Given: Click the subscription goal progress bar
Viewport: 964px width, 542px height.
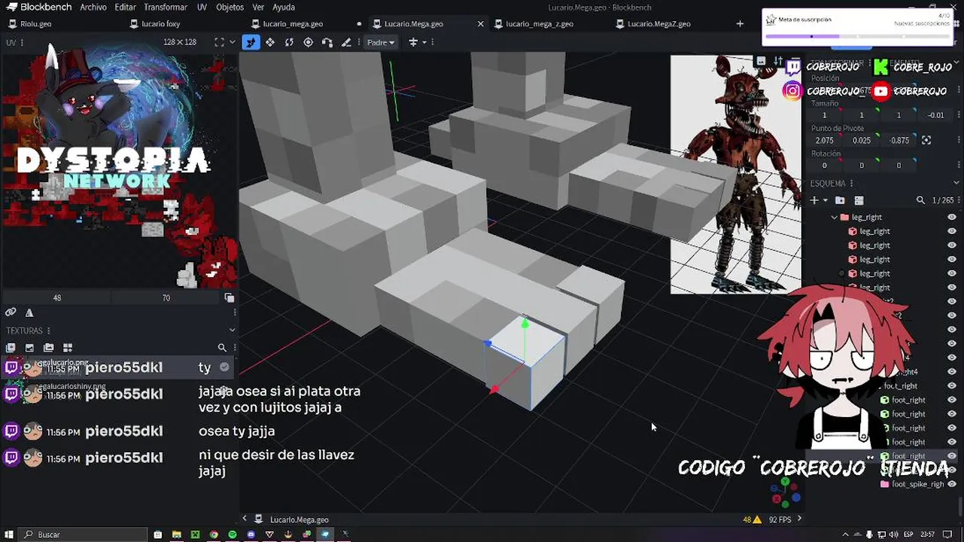Looking at the screenshot, I should click(858, 36).
